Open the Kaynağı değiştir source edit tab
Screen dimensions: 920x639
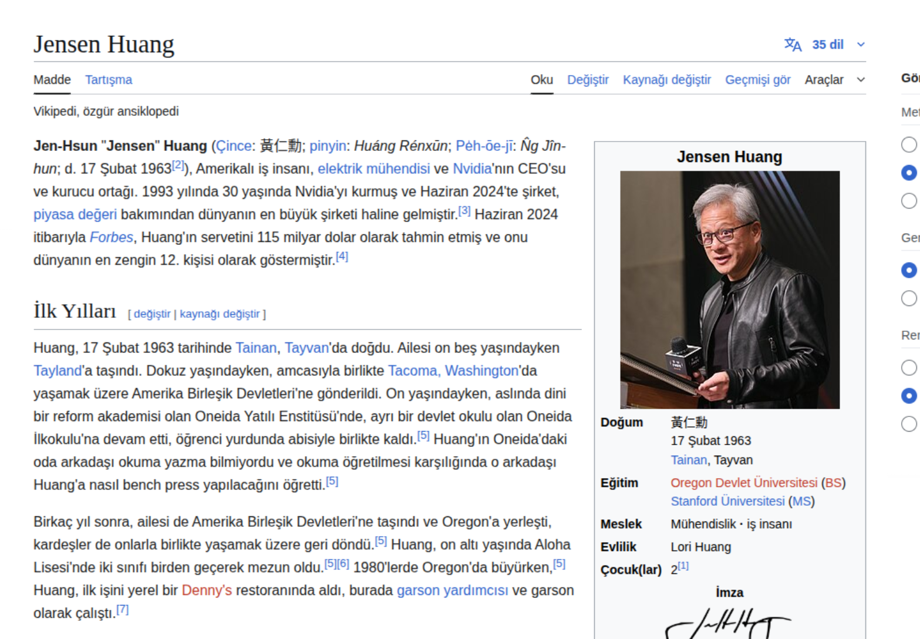(666, 80)
